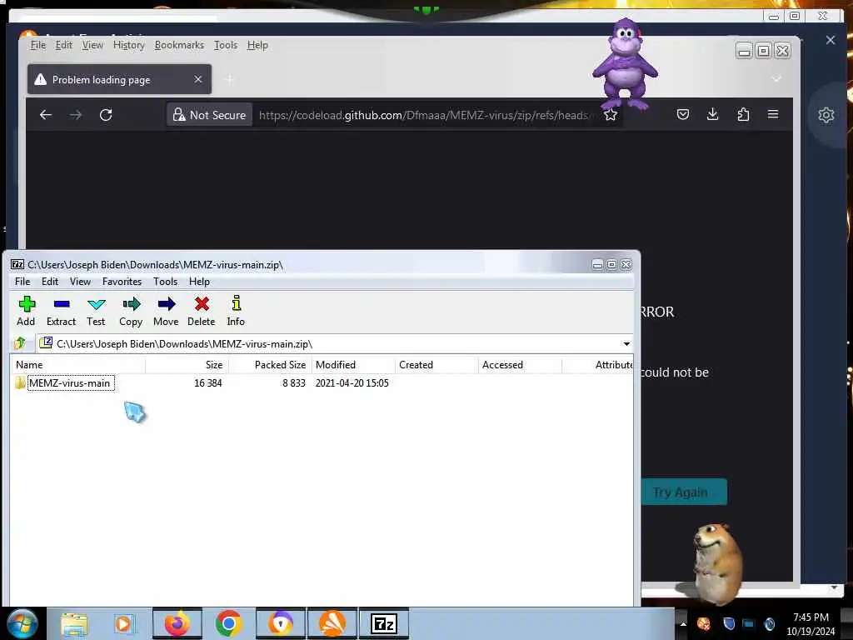Switch to 7-Zip taskbar button

[383, 623]
